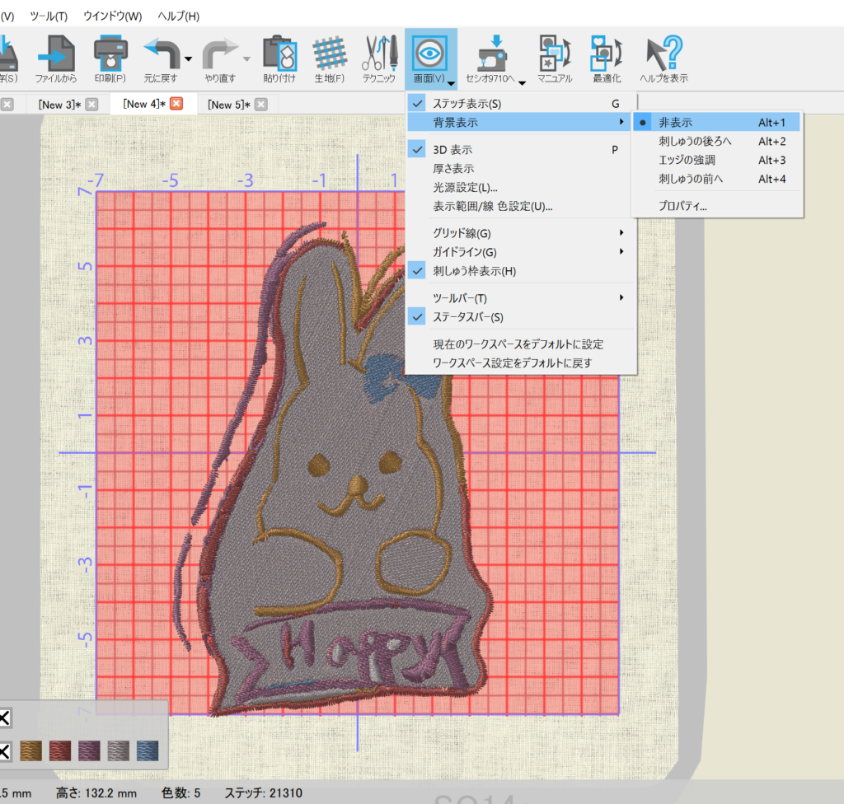This screenshot has height=804, width=844.
Task: Click the マニュアル (Manual) toolbar icon
Action: coord(554,55)
